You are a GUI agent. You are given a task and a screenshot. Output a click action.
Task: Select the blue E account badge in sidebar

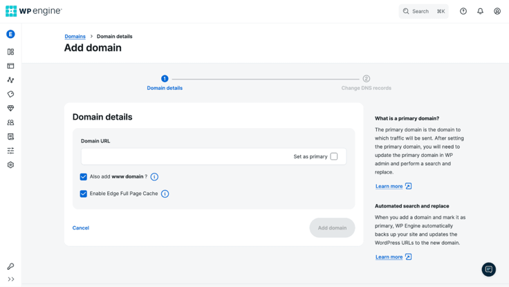pos(10,34)
